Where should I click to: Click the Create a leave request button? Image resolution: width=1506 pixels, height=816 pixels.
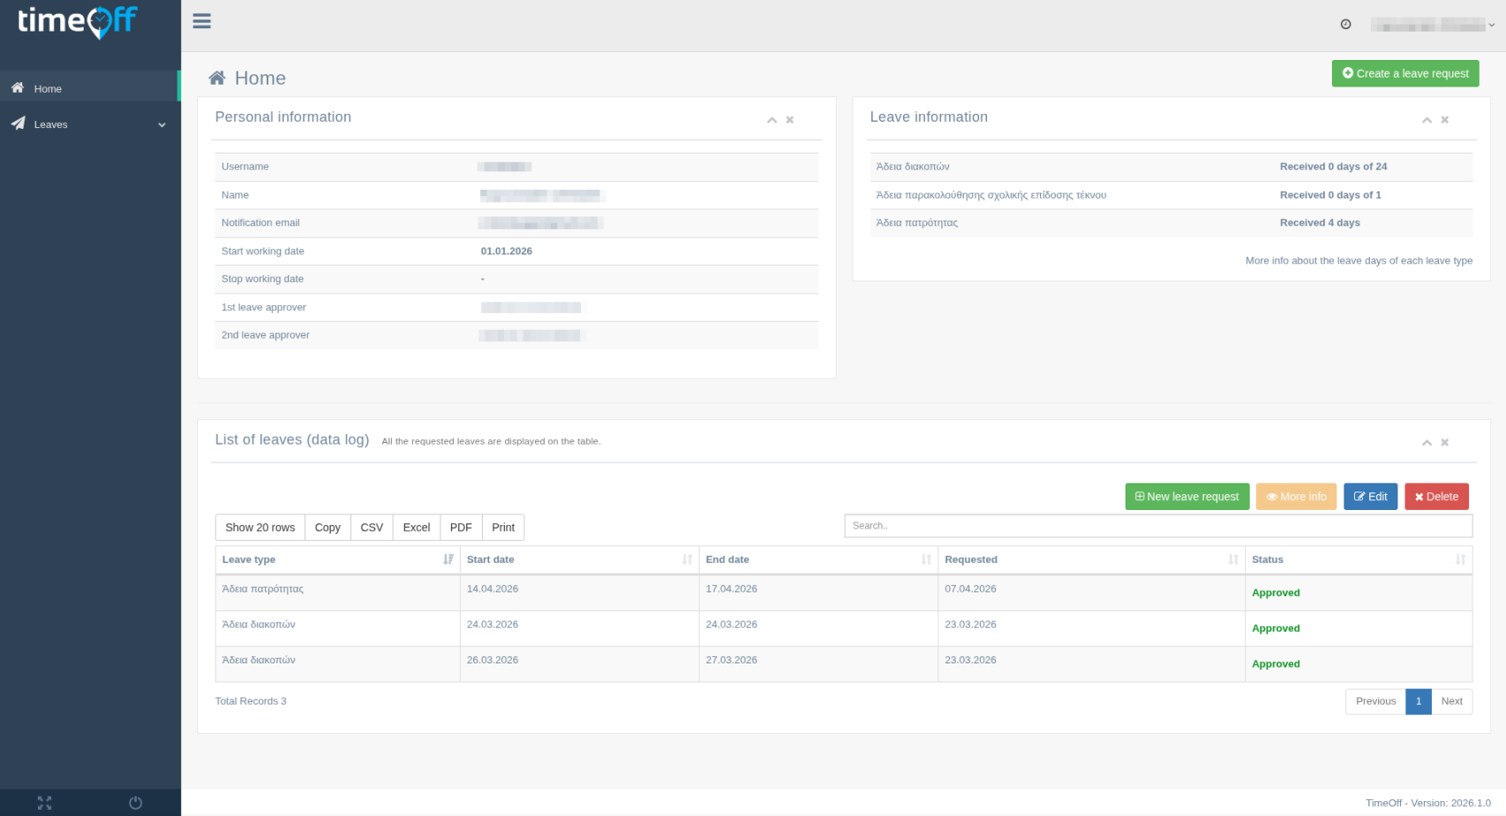(x=1404, y=73)
